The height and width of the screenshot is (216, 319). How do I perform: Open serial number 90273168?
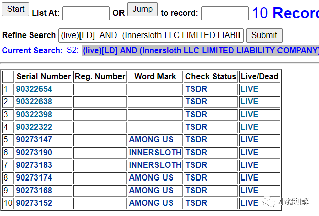[34, 190]
